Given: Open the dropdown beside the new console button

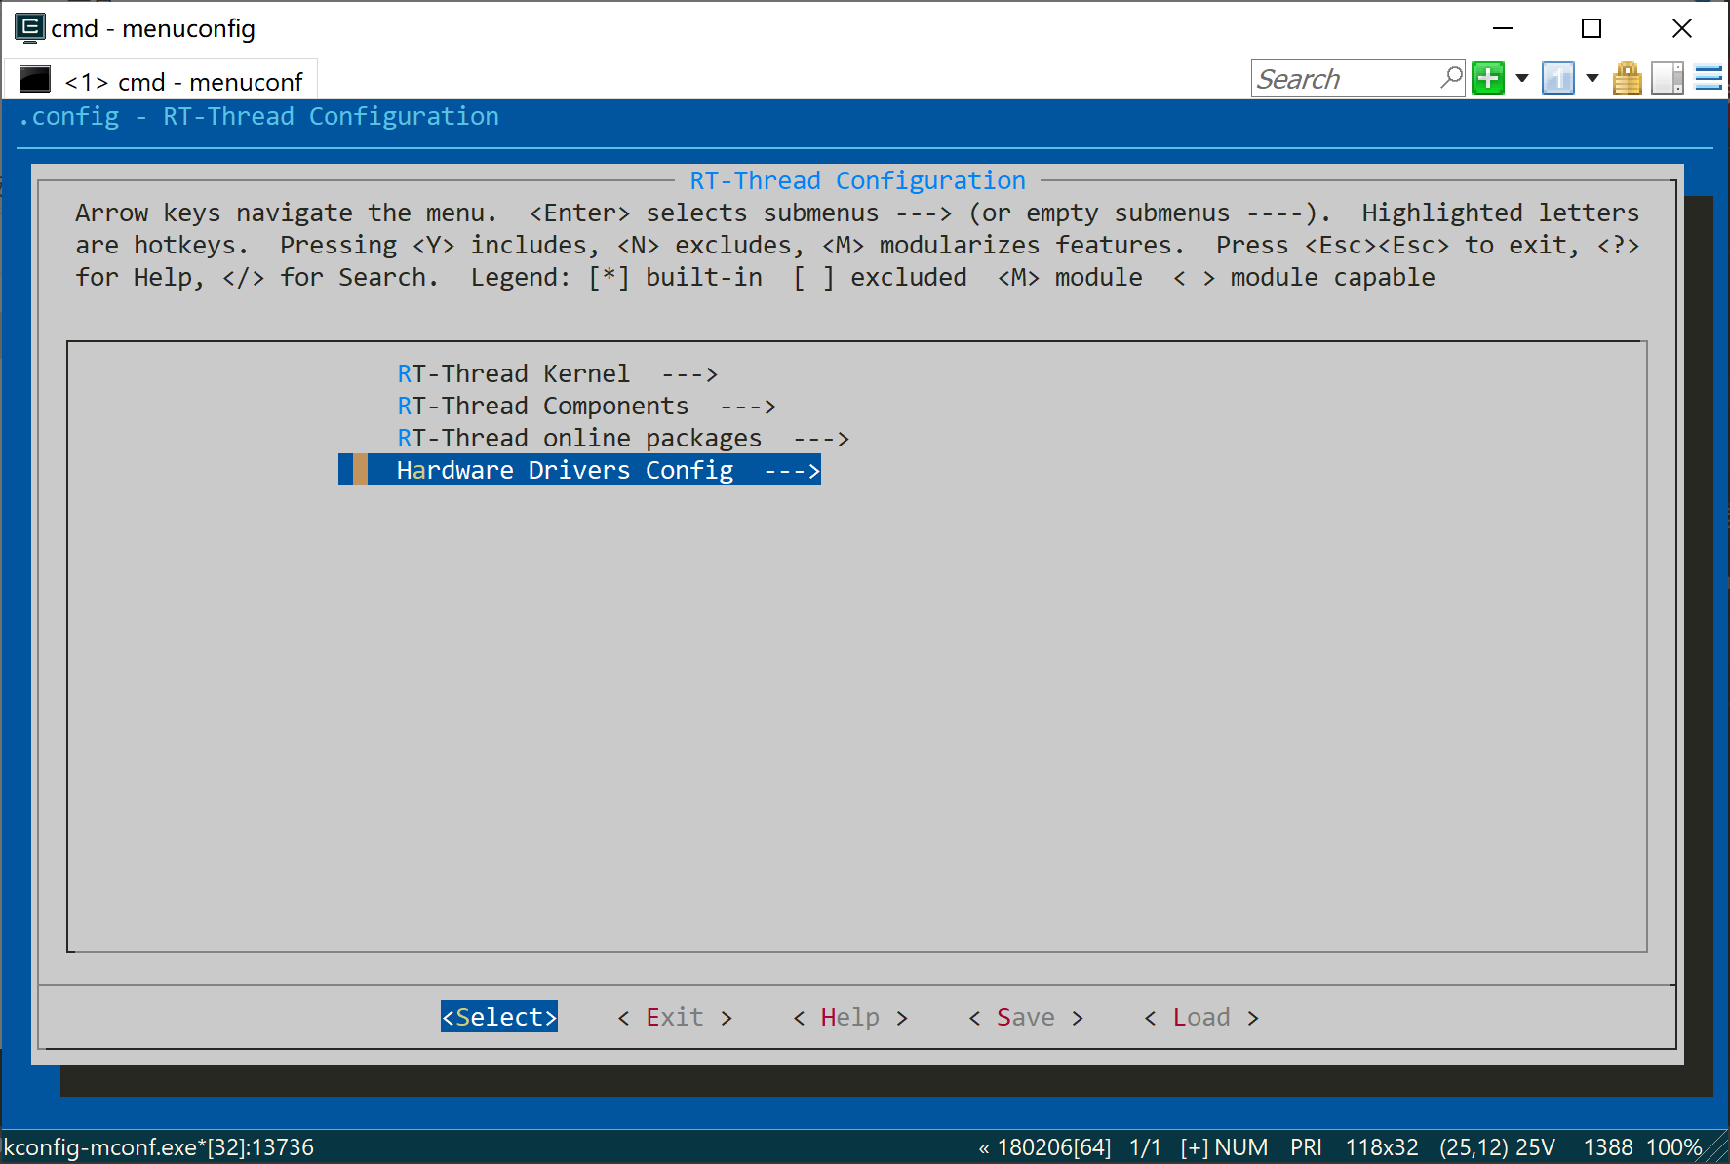Looking at the screenshot, I should point(1521,78).
